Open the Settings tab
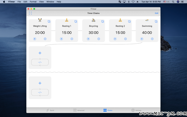 [136, 110]
